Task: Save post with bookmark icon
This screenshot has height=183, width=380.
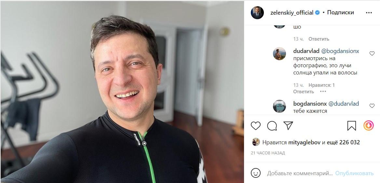Action: tap(351, 126)
